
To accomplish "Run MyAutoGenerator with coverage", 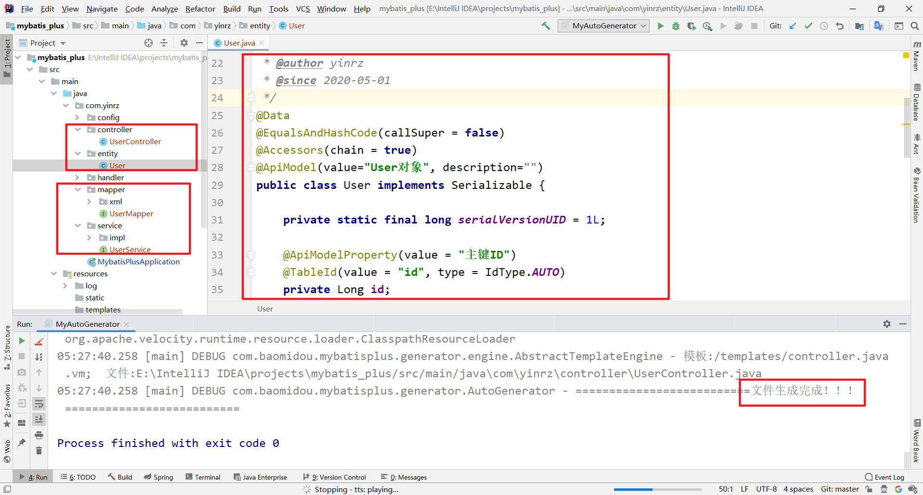I will [x=691, y=26].
